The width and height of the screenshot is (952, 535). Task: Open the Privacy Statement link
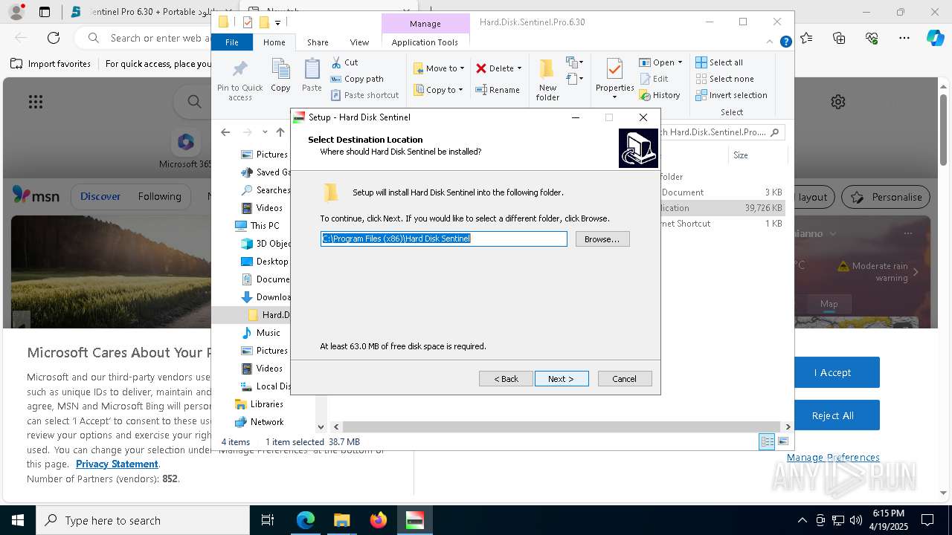[117, 464]
